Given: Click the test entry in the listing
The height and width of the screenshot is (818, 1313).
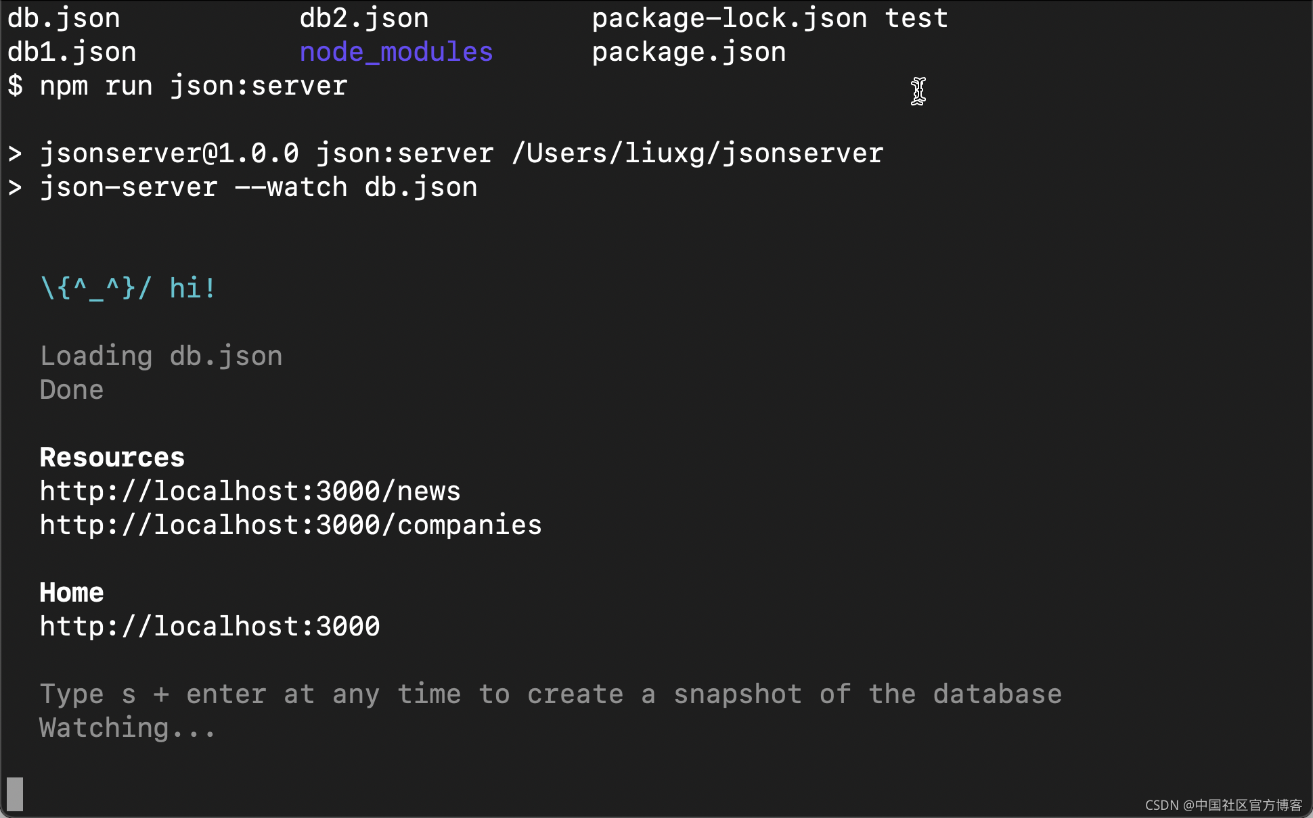Looking at the screenshot, I should point(916,18).
